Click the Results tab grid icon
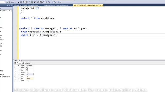 coord(15,63)
